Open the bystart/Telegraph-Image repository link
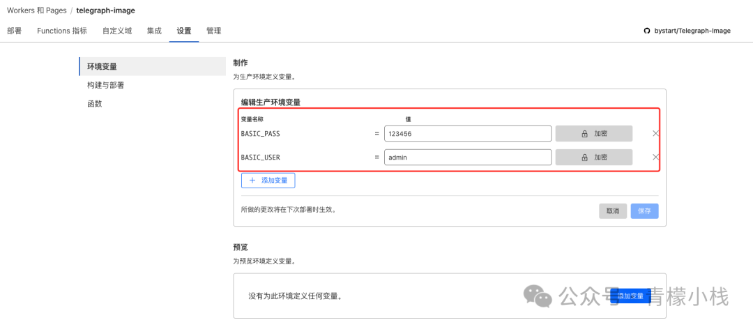753x327 pixels. pyautogui.click(x=692, y=31)
